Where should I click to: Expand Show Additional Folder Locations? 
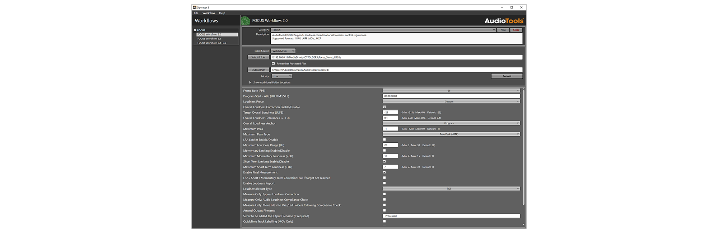click(250, 82)
